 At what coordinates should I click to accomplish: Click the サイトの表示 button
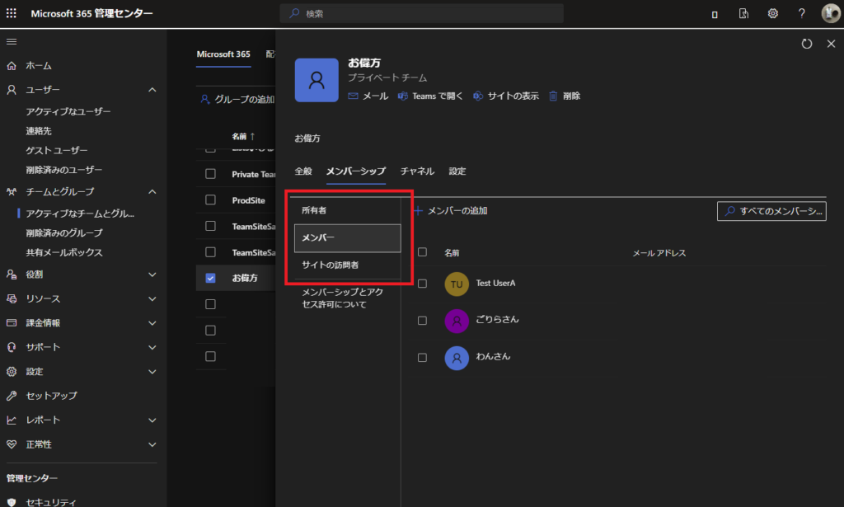tap(506, 96)
